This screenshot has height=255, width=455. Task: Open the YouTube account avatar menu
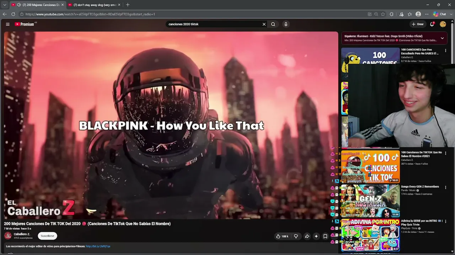pos(443,24)
